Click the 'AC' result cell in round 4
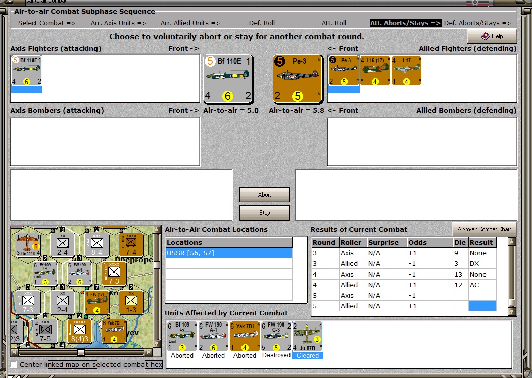The height and width of the screenshot is (378, 532). click(x=482, y=285)
